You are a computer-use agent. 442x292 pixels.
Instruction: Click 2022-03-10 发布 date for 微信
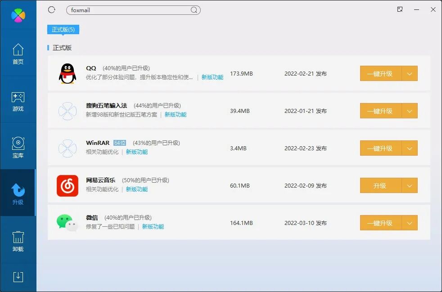point(306,223)
